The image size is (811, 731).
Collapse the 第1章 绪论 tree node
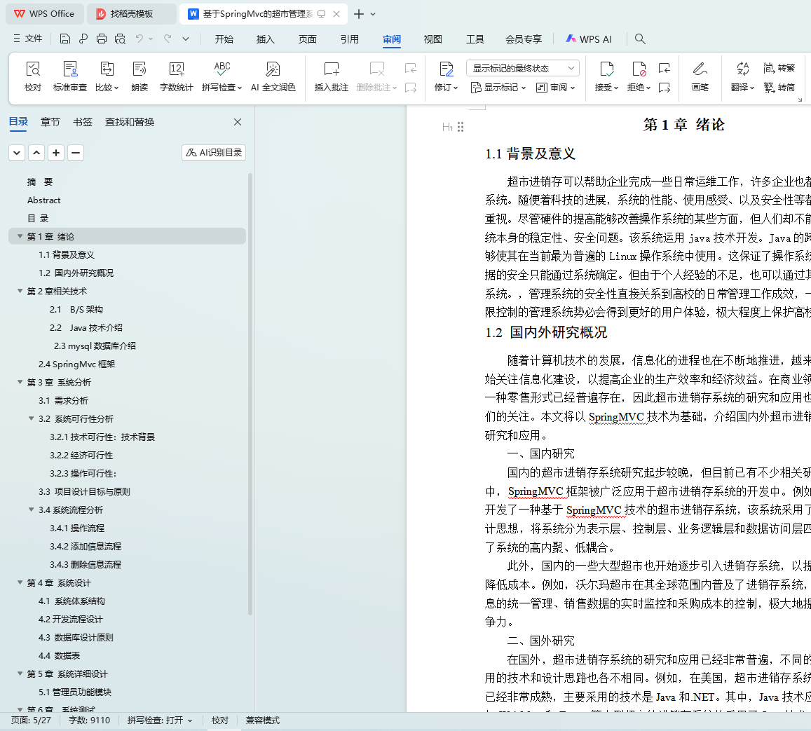20,236
